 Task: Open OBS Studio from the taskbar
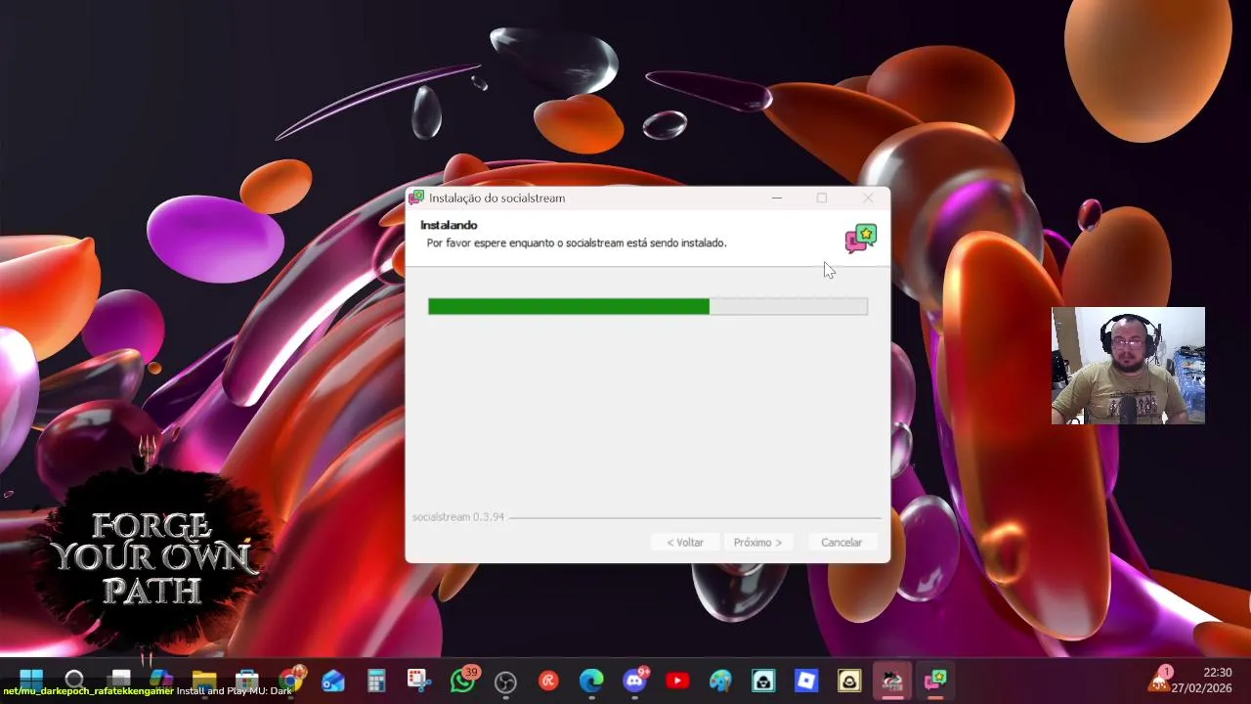(x=505, y=681)
